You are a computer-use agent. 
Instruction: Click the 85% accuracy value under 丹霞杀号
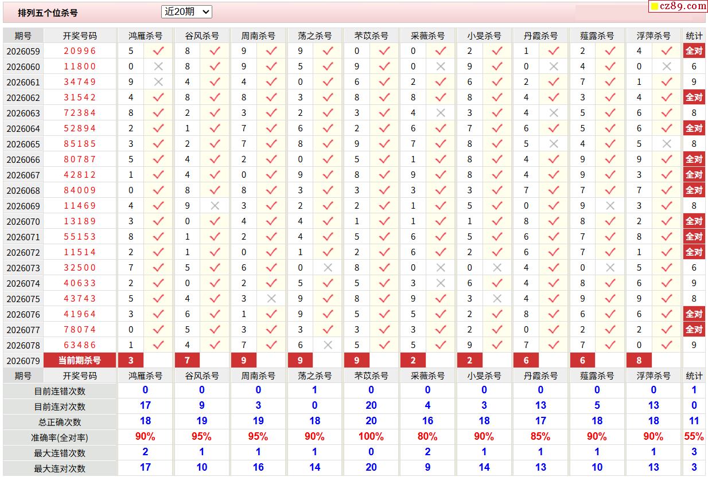(540, 436)
